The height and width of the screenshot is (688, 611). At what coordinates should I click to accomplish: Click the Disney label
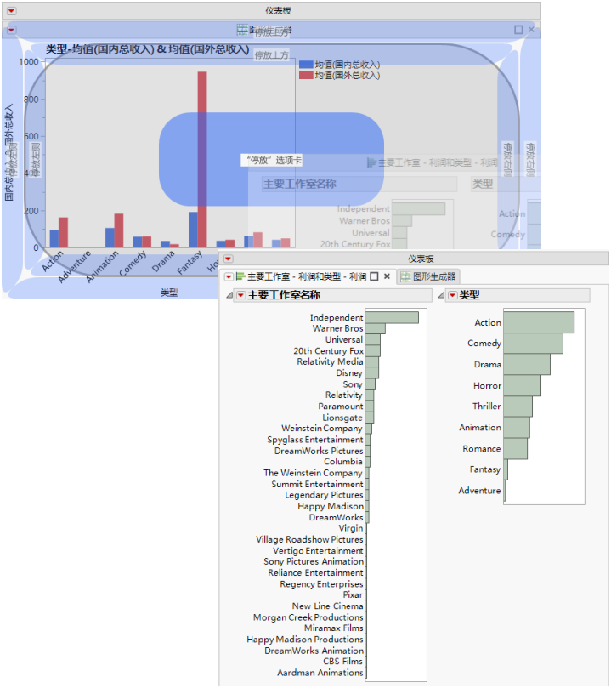click(349, 373)
